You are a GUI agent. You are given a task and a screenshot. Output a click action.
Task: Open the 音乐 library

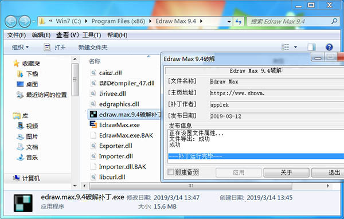(x=32, y=157)
